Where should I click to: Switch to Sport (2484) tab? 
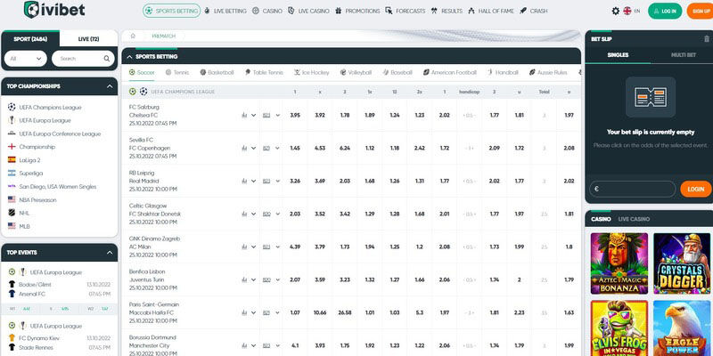click(30, 39)
